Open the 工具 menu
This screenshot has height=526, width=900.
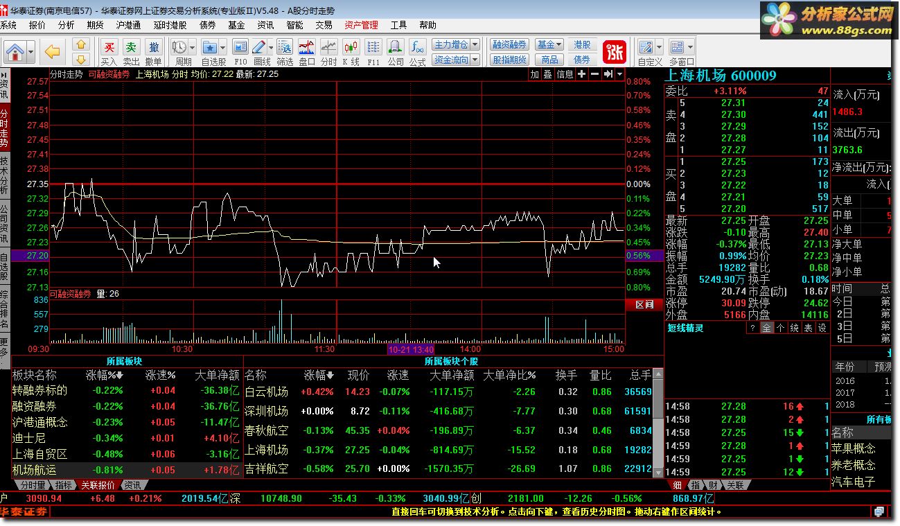[x=398, y=25]
